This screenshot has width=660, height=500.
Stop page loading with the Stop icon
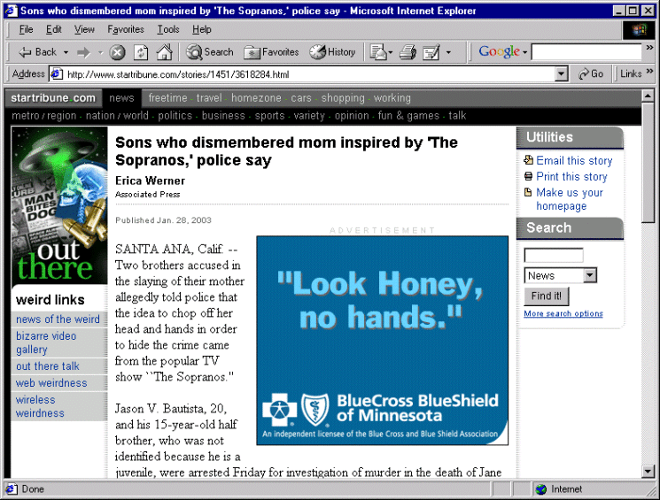(117, 52)
